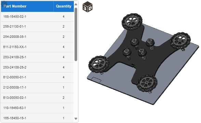Click quantity cell of row 212-00008-17-1
The image size is (201, 123).
[x=64, y=88]
